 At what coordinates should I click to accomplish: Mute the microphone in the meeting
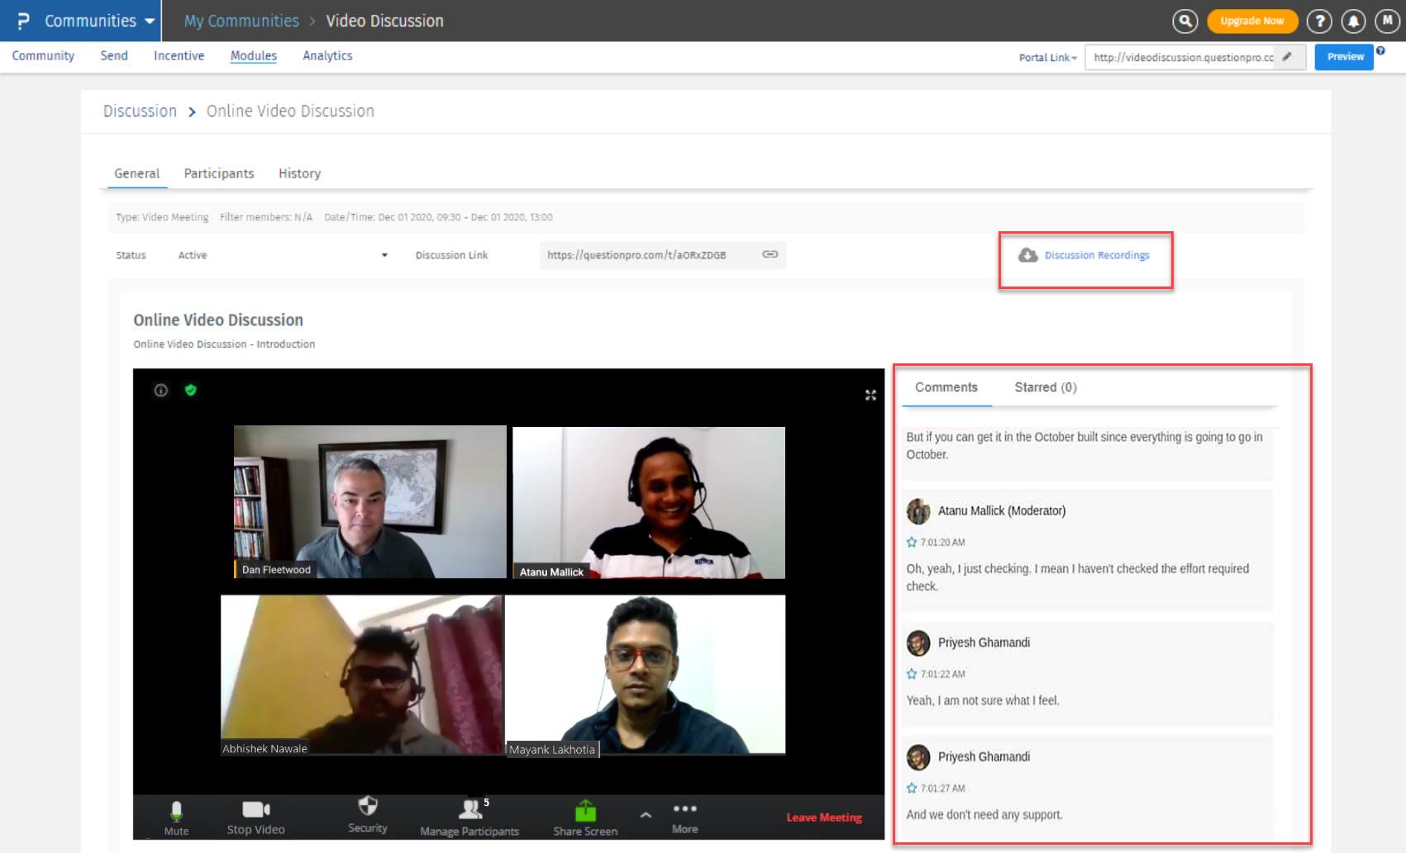(176, 817)
